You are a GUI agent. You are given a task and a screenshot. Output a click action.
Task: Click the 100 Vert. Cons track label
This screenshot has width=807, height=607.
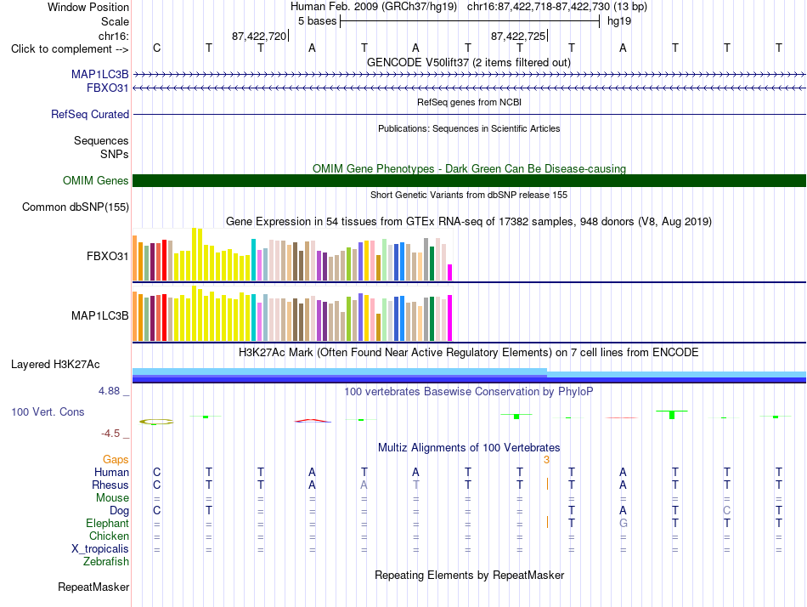[x=48, y=411]
